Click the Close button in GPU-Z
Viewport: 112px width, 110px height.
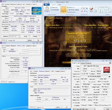click(108, 109)
